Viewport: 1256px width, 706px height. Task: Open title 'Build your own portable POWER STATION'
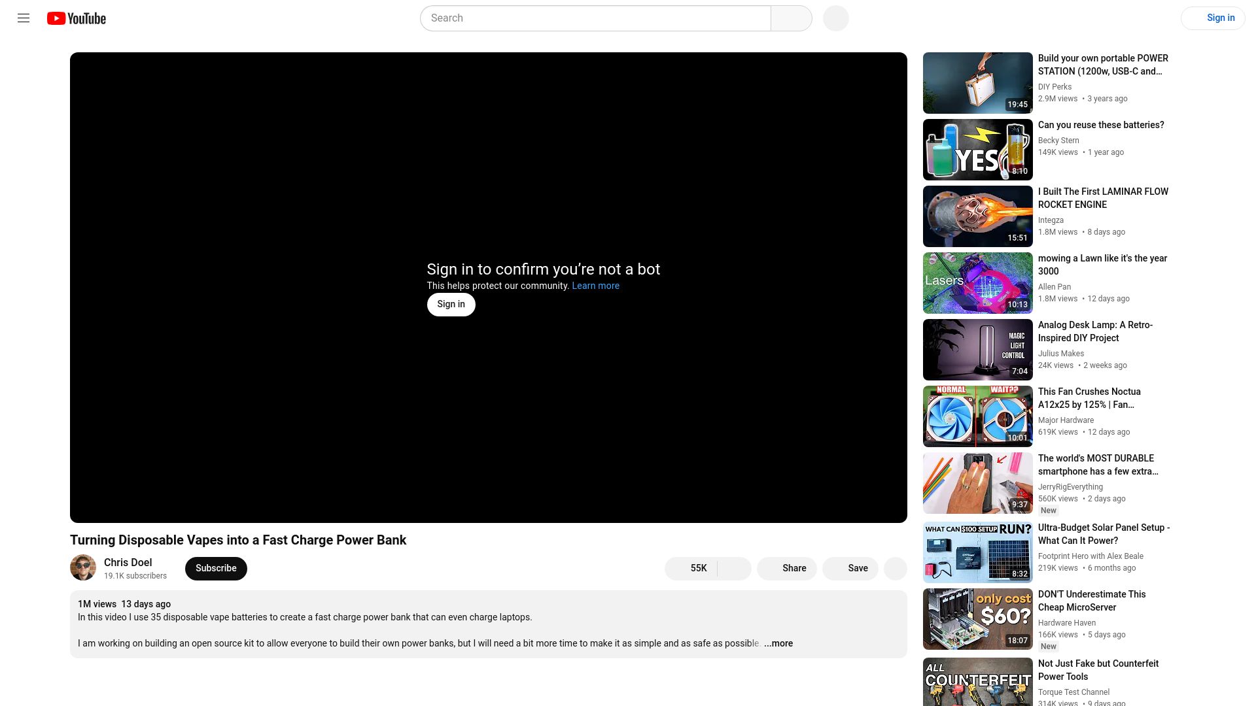(x=1103, y=65)
